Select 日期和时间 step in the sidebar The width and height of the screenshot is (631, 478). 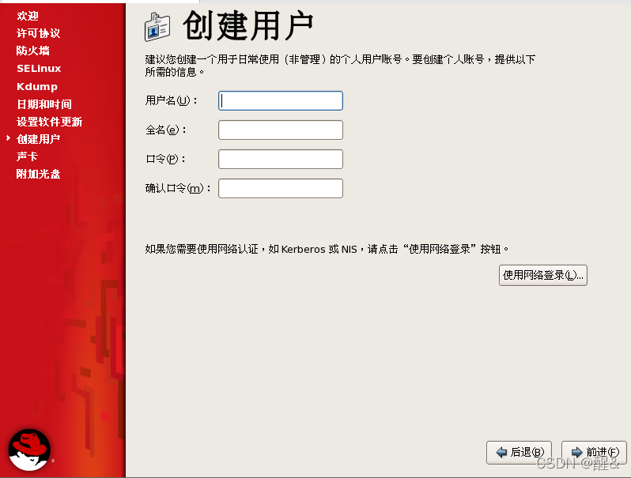43,104
